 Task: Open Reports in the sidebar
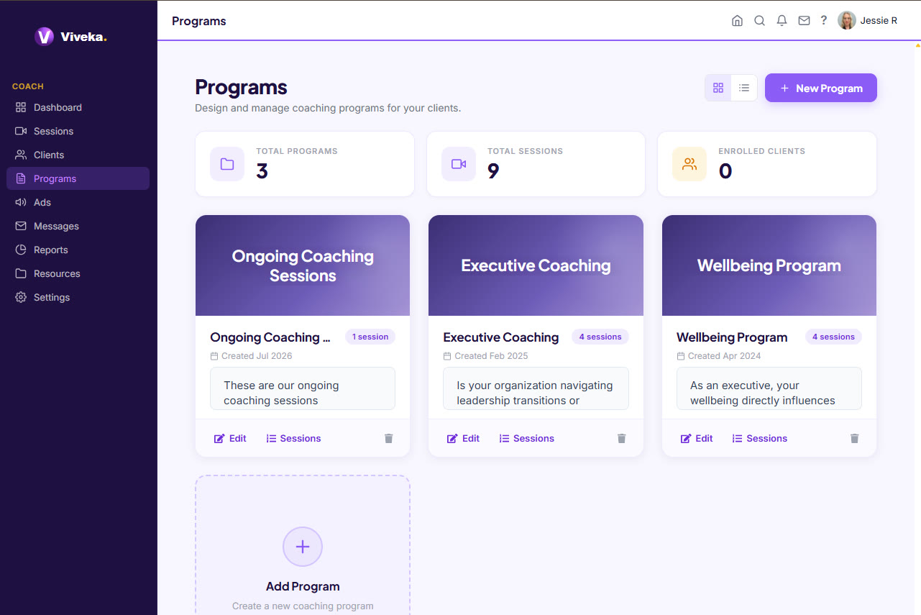[78, 250]
